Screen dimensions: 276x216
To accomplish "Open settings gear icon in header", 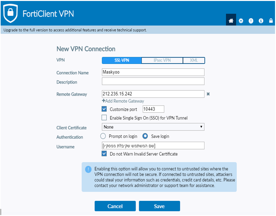I will point(241,21).
